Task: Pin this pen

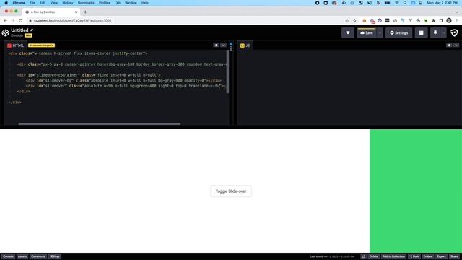Action: pyautogui.click(x=435, y=32)
